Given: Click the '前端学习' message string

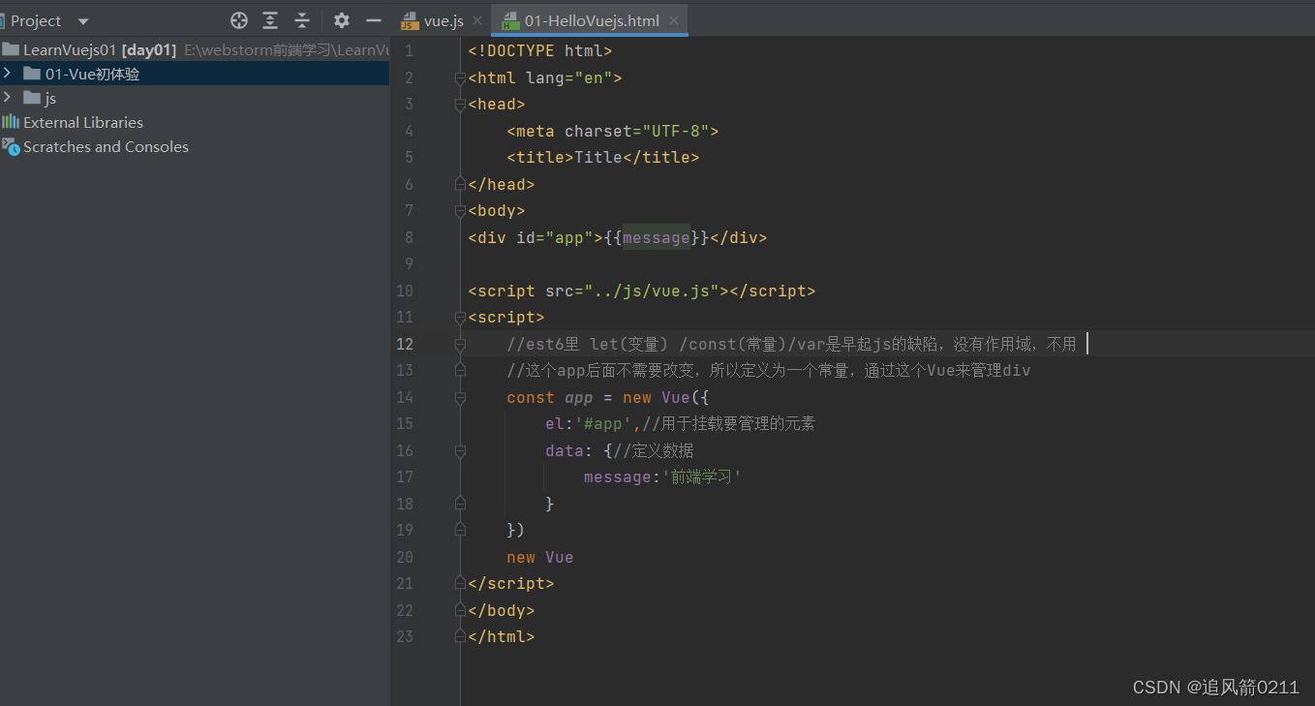Looking at the screenshot, I should 700,476.
